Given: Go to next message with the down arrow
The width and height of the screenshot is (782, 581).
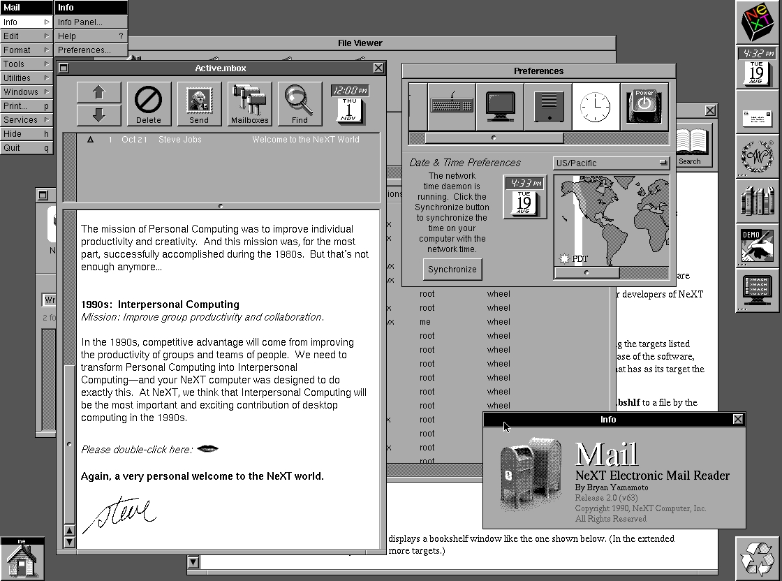Looking at the screenshot, I should click(x=98, y=115).
